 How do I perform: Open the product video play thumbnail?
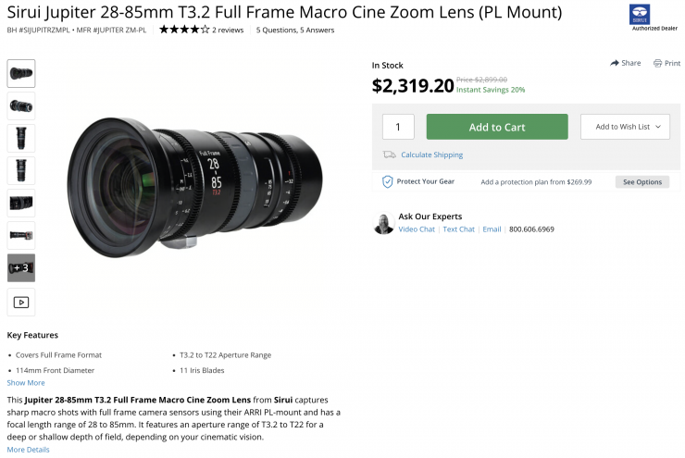(21, 302)
